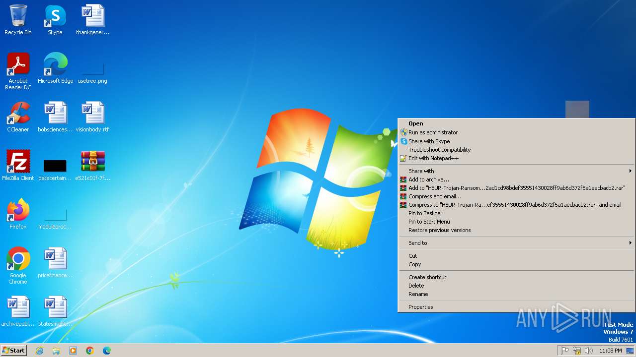This screenshot has height=357, width=636.
Task: Select Pin to Start Menu
Action: (x=516, y=222)
